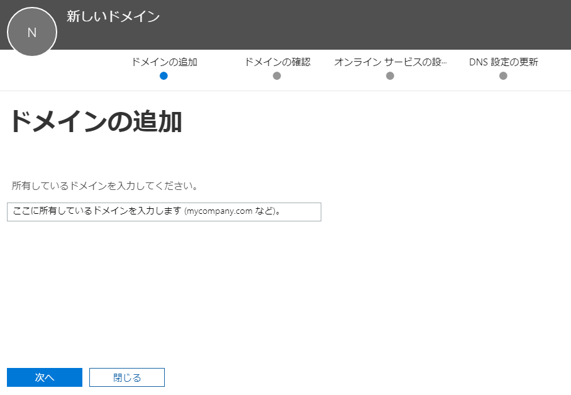
Task: Click the gray dot under DNS 設定の更新
Action: pyautogui.click(x=503, y=76)
